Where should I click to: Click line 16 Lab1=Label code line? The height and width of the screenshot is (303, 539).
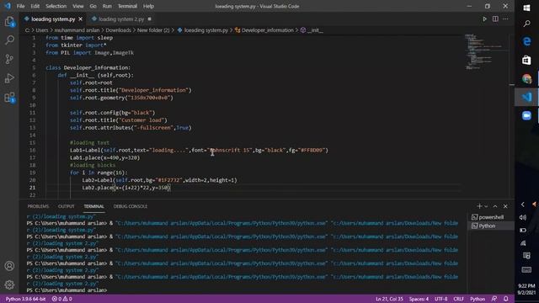pyautogui.click(x=199, y=150)
